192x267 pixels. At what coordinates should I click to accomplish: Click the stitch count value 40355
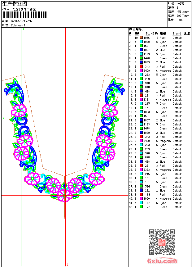180,3
